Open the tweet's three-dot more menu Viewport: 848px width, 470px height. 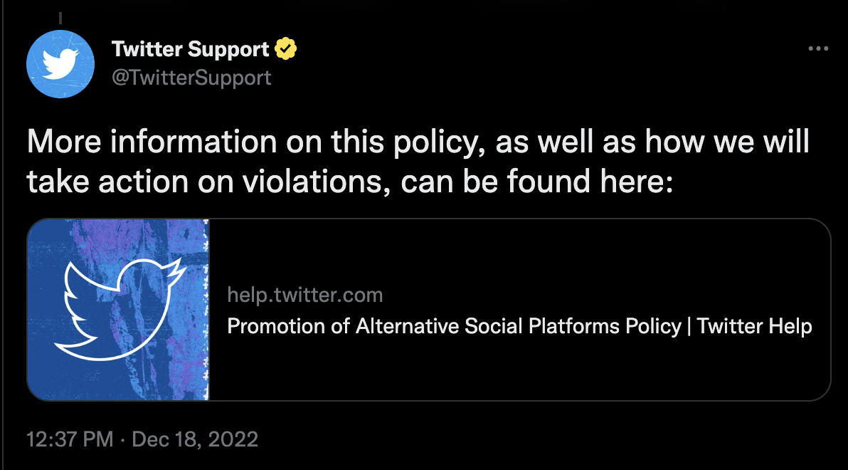819,48
